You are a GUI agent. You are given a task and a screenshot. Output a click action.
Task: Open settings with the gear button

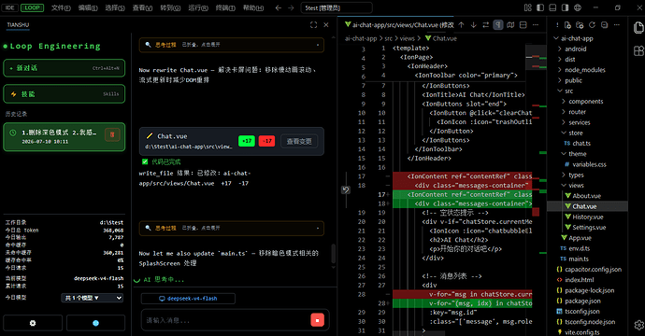pos(33,323)
